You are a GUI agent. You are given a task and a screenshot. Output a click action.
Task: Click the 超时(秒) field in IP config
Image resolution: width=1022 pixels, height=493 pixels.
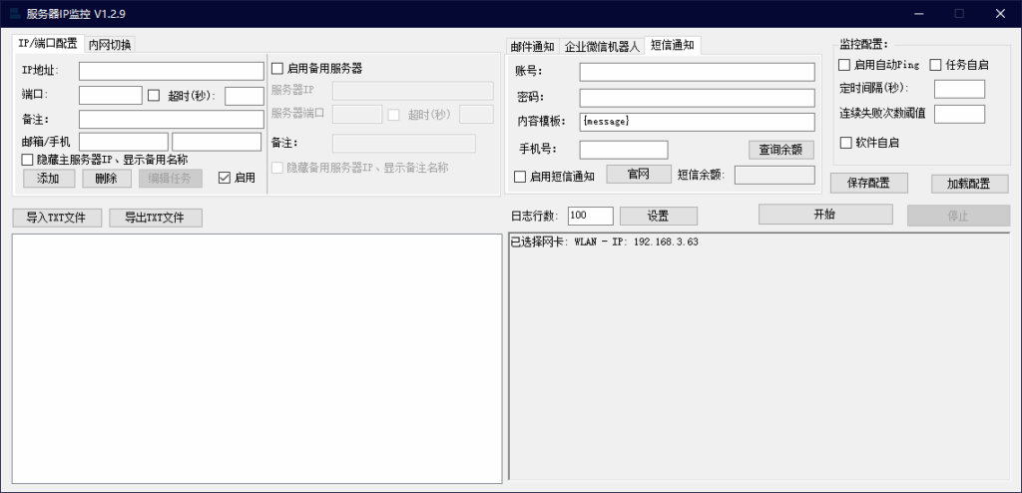point(245,96)
